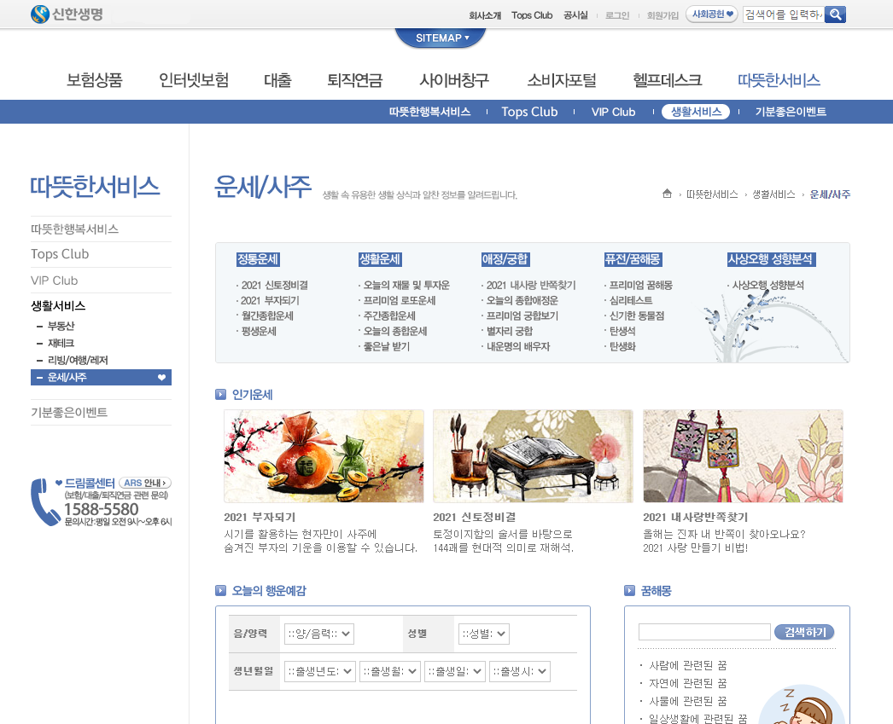Open the 인터넷보험 main menu
Image resolution: width=893 pixels, height=724 pixels.
click(194, 80)
